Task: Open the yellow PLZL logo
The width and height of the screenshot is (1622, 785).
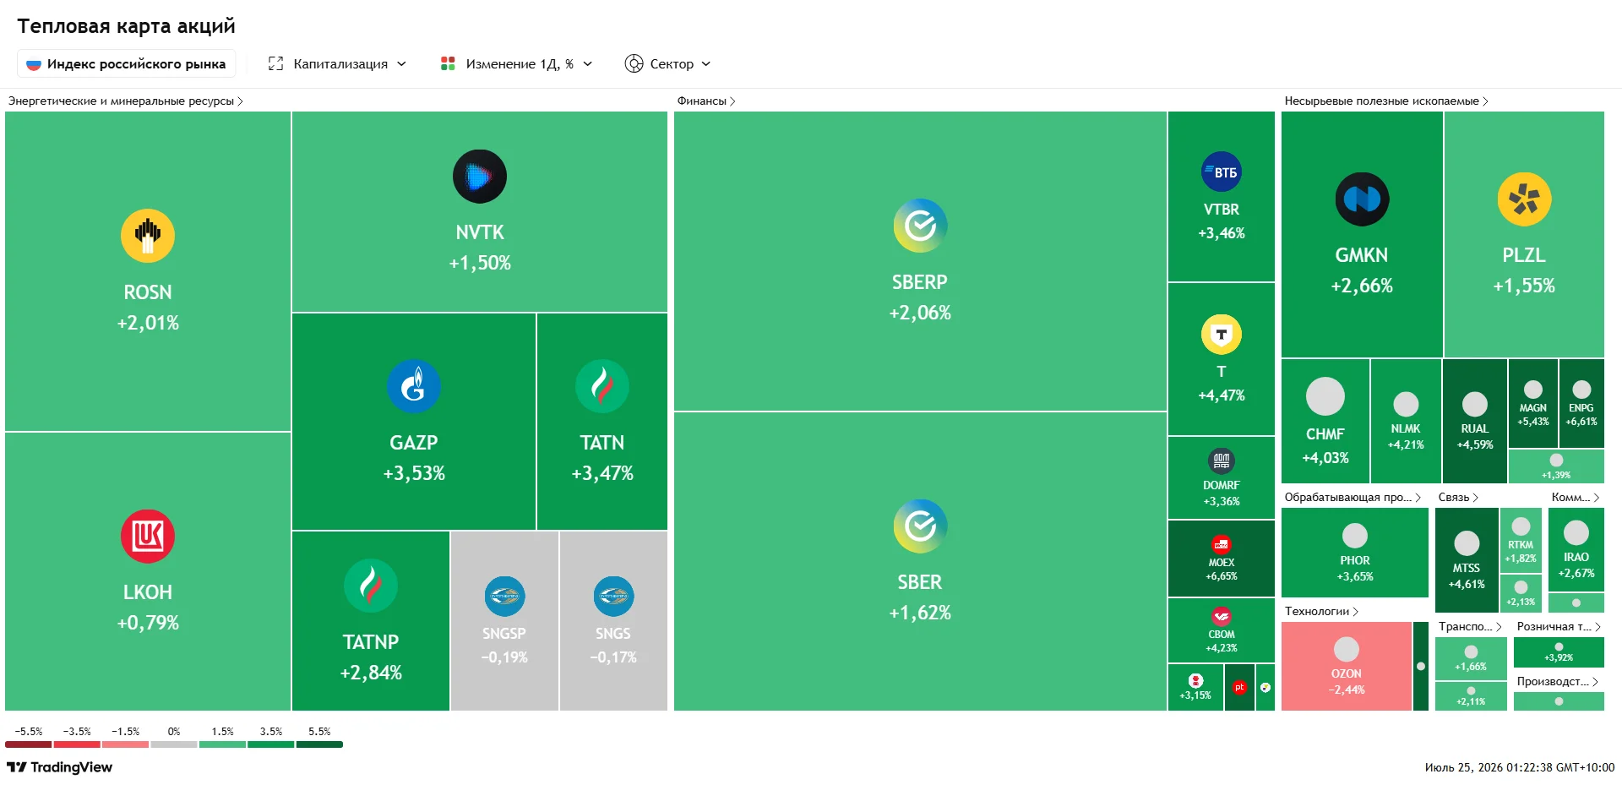Action: click(1524, 199)
